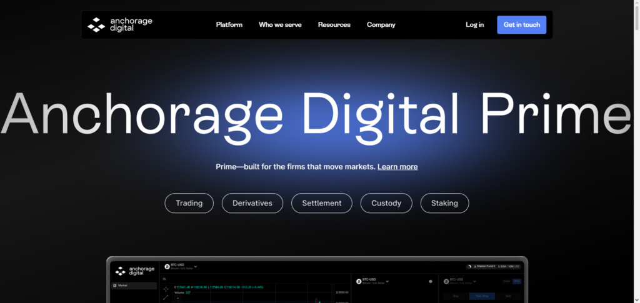Screen dimensions: 640x303
Task: Select the Staking pill
Action: tap(444, 203)
